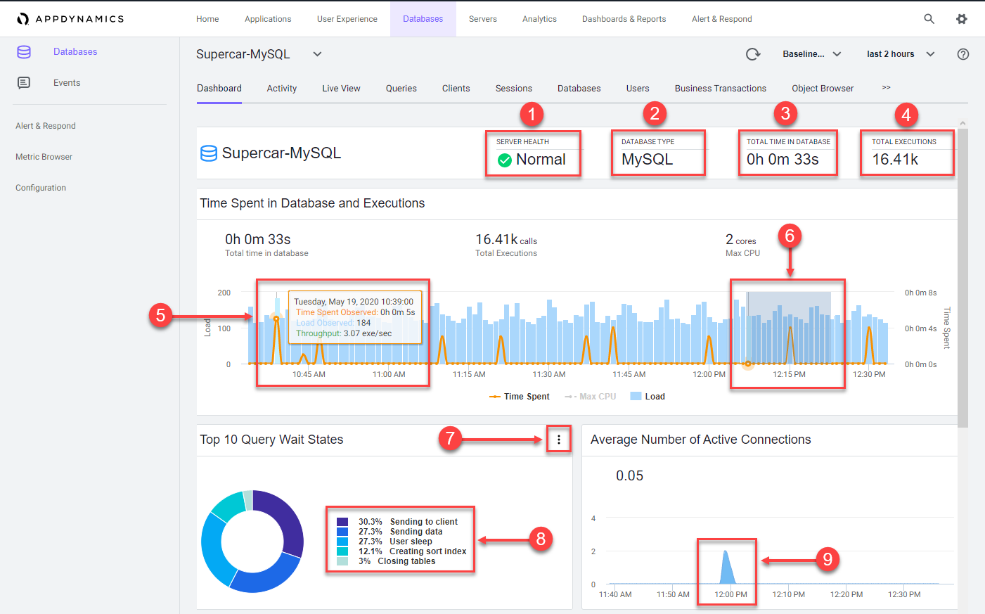Open Dashboards & Reports menu
Viewport: 985px width, 614px height.
pyautogui.click(x=624, y=19)
